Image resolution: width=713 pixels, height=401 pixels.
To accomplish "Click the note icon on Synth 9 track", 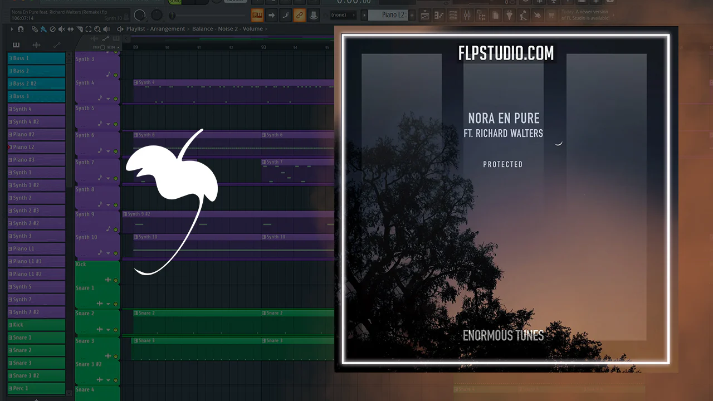I will point(109,228).
